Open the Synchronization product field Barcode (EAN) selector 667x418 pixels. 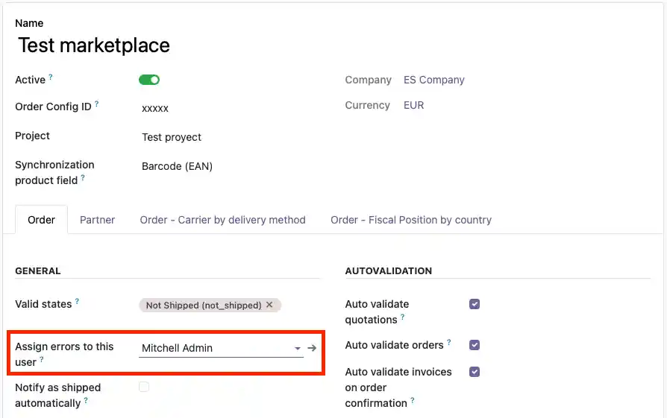pyautogui.click(x=178, y=166)
